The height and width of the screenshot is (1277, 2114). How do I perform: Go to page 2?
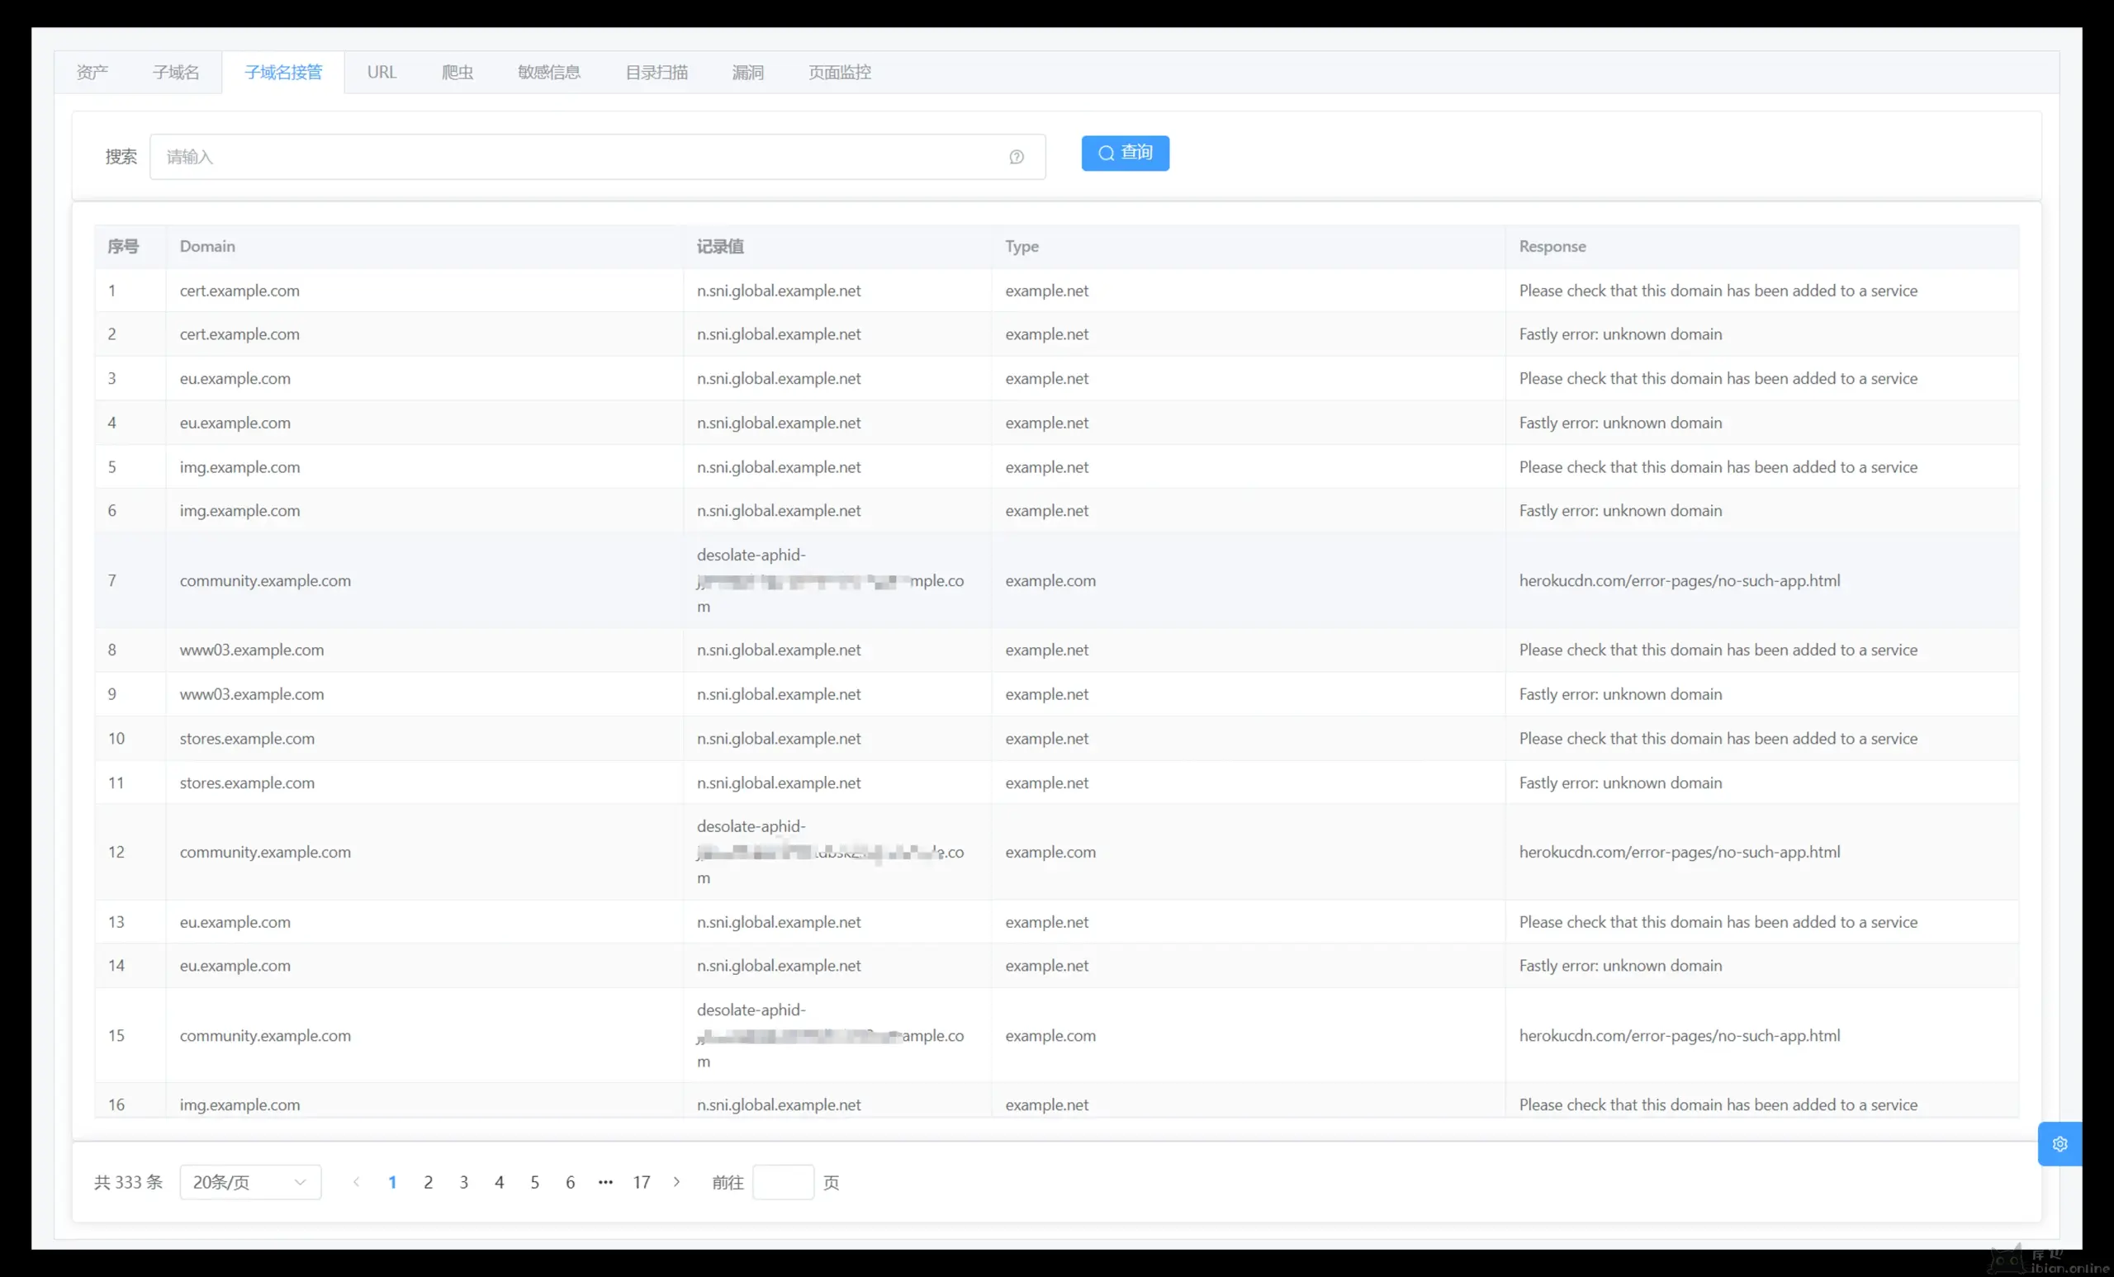[428, 1182]
